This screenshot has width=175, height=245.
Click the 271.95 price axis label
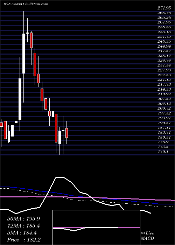coord(164,8)
